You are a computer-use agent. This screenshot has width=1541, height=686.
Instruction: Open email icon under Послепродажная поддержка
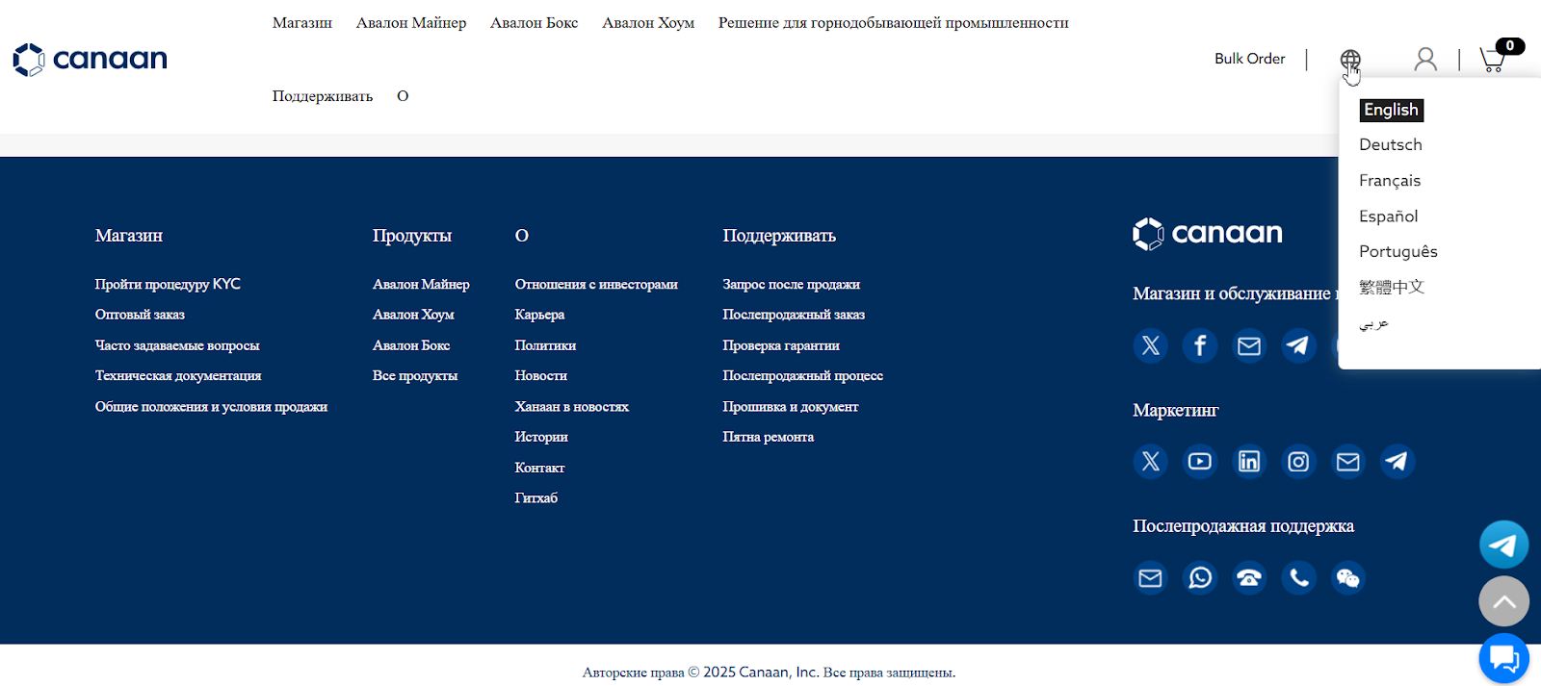point(1150,578)
